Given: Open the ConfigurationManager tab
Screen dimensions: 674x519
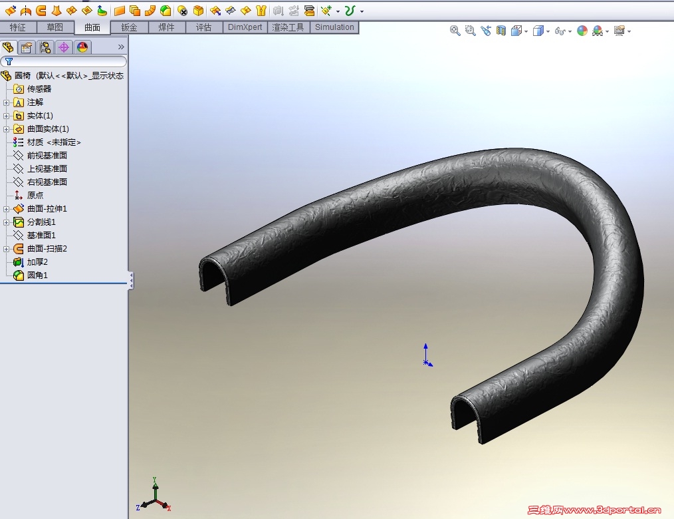Looking at the screenshot, I should point(45,47).
